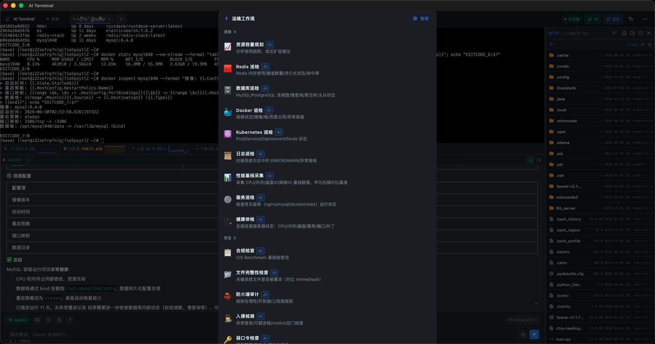Open the 健康体检 stethoscope icon
This screenshot has height=344, width=655.
click(x=228, y=221)
